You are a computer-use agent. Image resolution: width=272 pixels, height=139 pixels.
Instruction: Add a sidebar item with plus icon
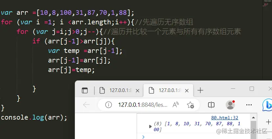pos(268,122)
